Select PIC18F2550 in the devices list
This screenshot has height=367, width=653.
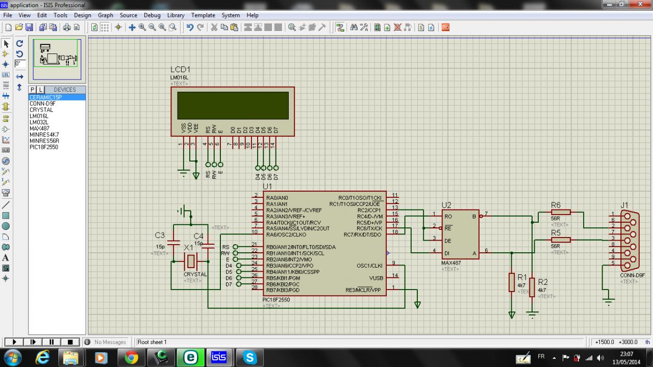tap(44, 147)
